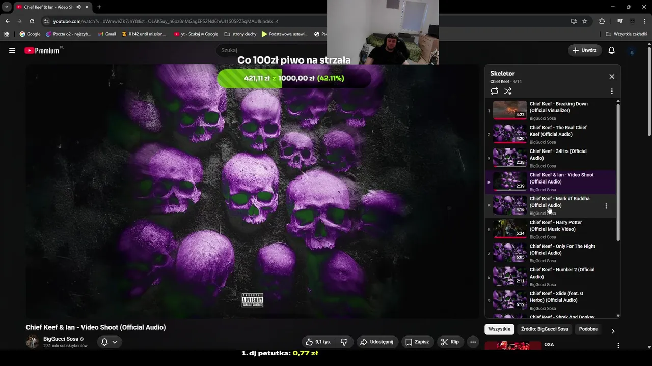Open the Chrome three-dot menu

click(x=644, y=21)
